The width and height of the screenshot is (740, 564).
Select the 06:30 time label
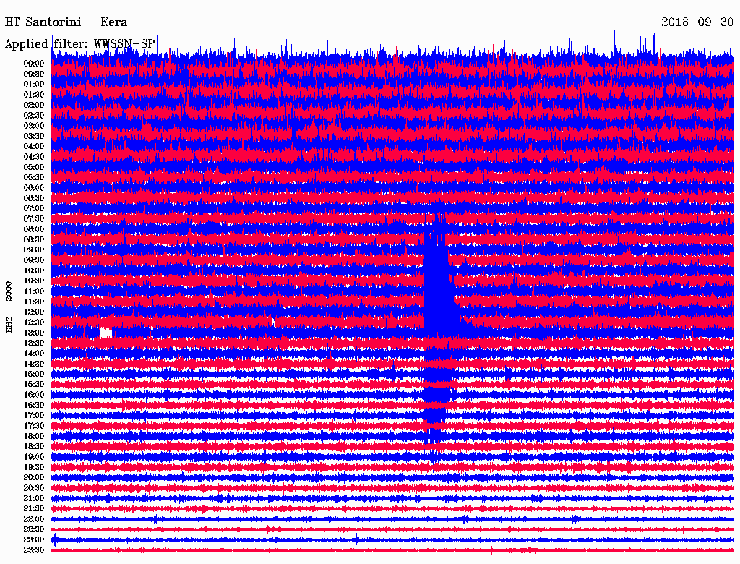(x=34, y=198)
